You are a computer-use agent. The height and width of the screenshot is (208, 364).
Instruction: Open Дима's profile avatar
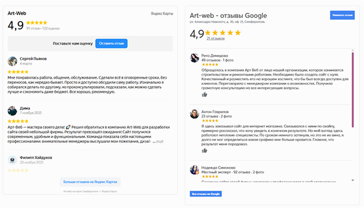12,111
